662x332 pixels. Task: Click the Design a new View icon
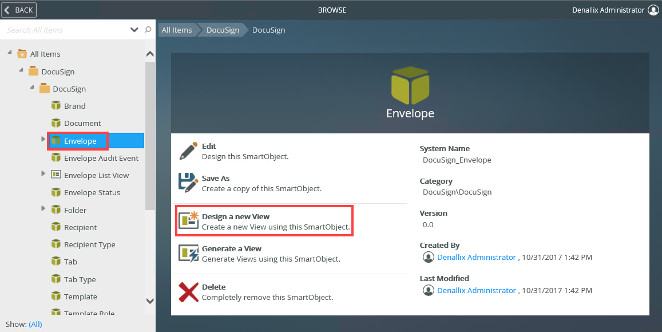tap(188, 221)
